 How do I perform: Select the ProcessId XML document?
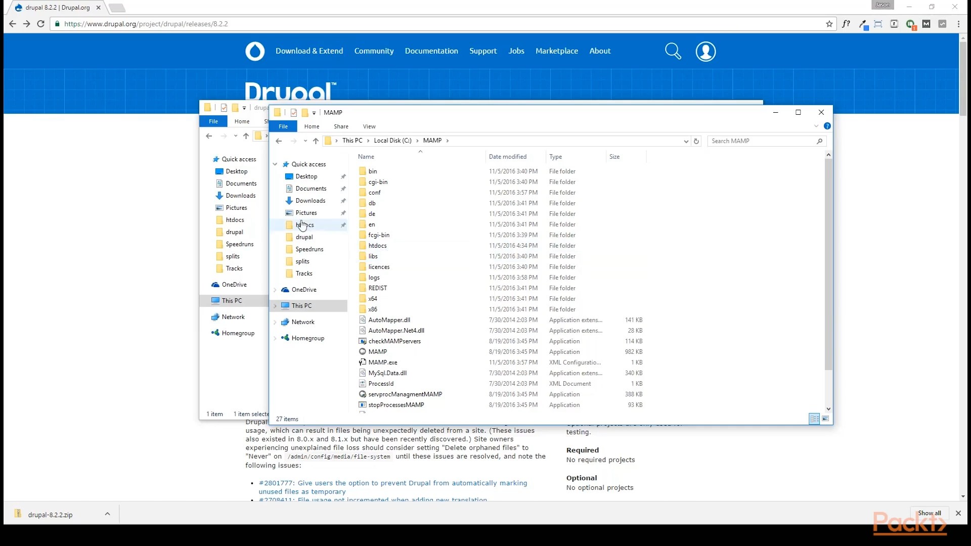381,384
